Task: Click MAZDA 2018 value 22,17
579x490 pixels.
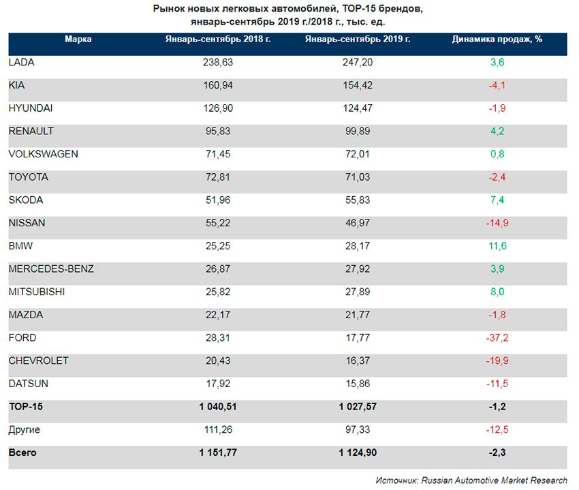Action: point(218,314)
